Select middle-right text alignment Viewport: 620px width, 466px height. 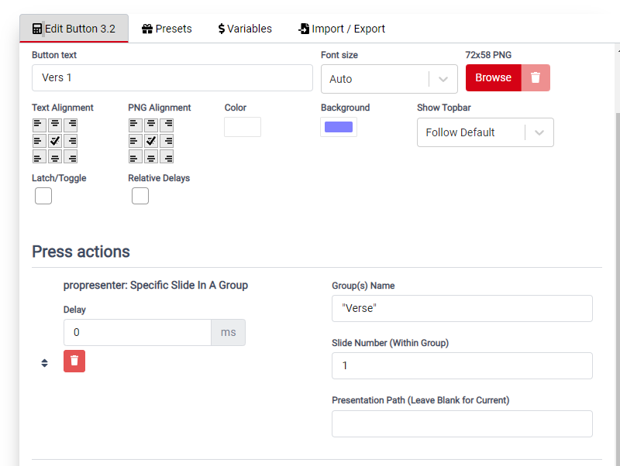point(72,140)
